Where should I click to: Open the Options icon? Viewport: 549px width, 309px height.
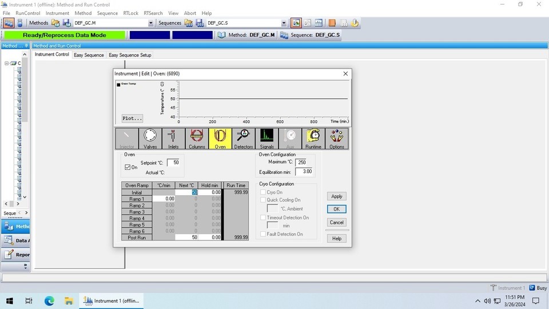tap(337, 138)
